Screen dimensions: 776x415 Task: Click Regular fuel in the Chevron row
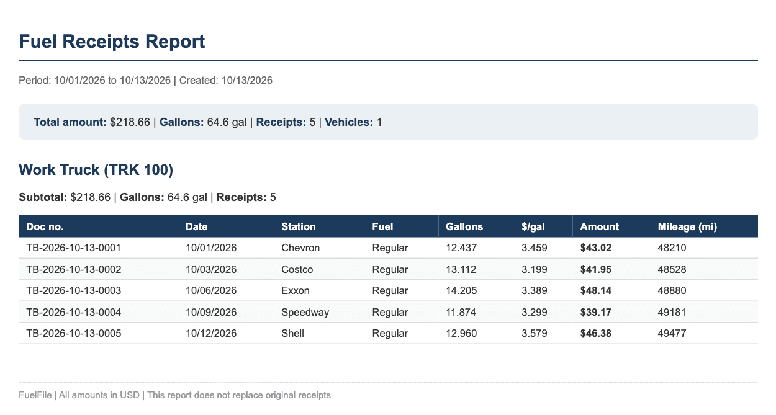[390, 248]
